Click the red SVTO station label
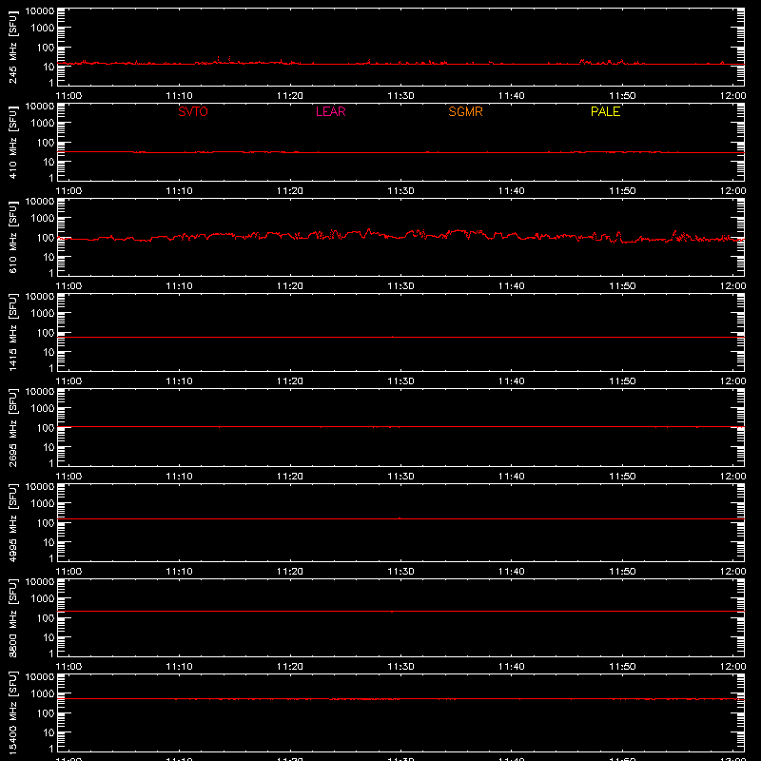This screenshot has width=761, height=761. click(x=193, y=111)
